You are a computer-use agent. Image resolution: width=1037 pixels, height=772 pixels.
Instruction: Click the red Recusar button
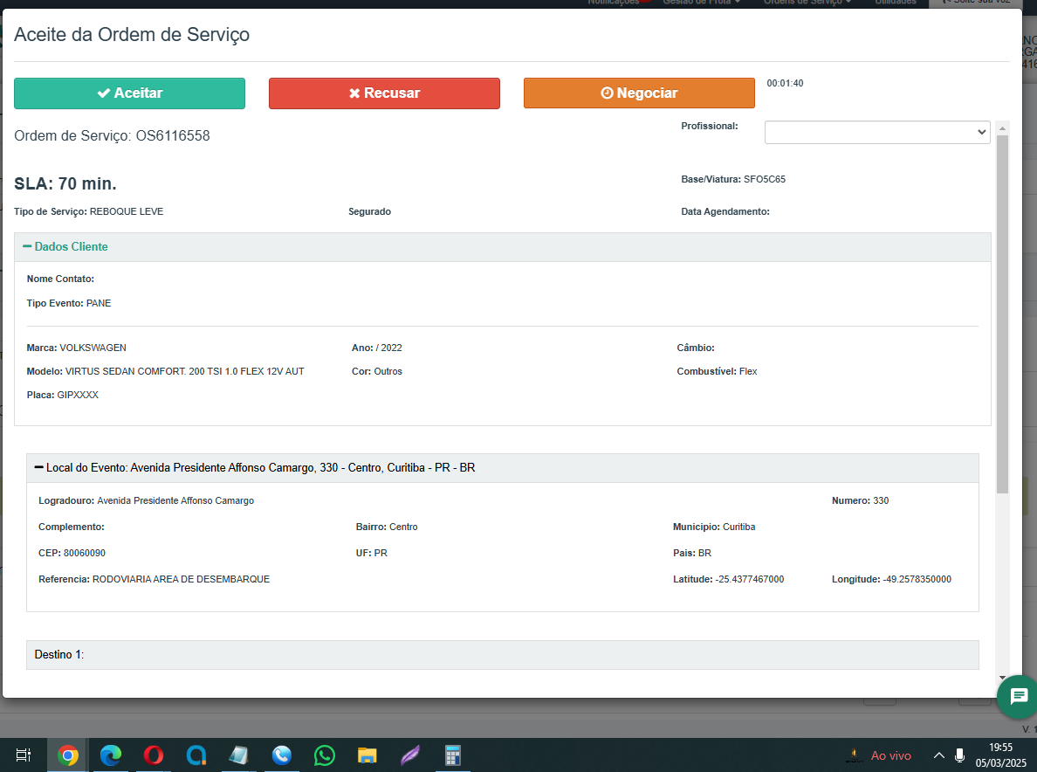tap(384, 93)
